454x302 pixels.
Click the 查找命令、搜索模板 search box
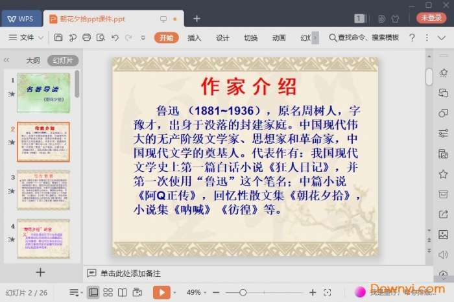(x=364, y=38)
